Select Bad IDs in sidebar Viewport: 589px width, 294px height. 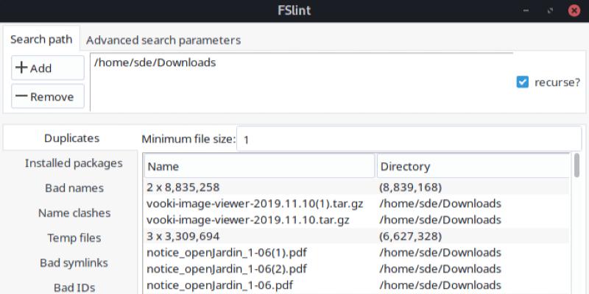pyautogui.click(x=73, y=287)
